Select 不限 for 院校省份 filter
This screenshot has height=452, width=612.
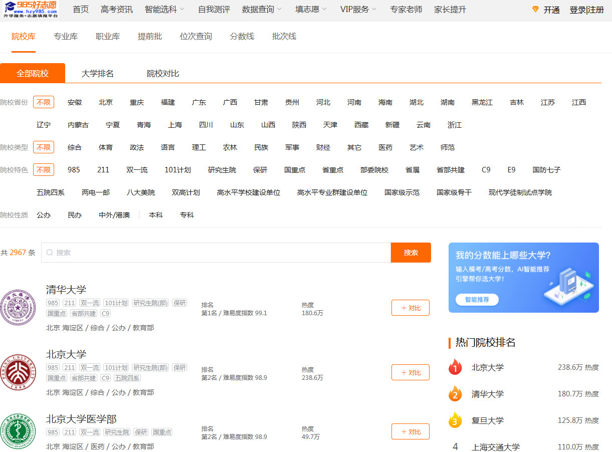coord(44,102)
